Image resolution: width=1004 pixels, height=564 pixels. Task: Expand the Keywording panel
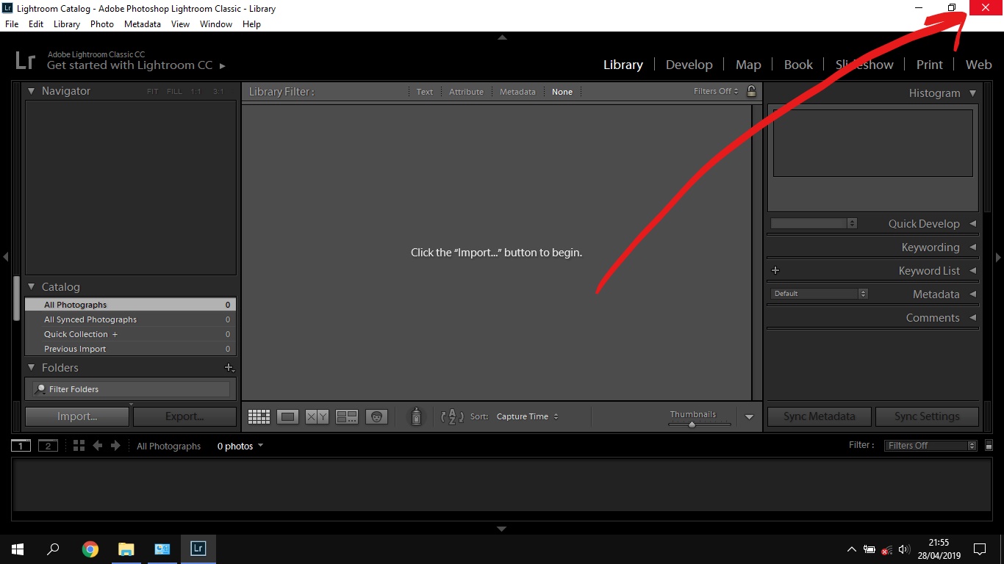(x=972, y=247)
